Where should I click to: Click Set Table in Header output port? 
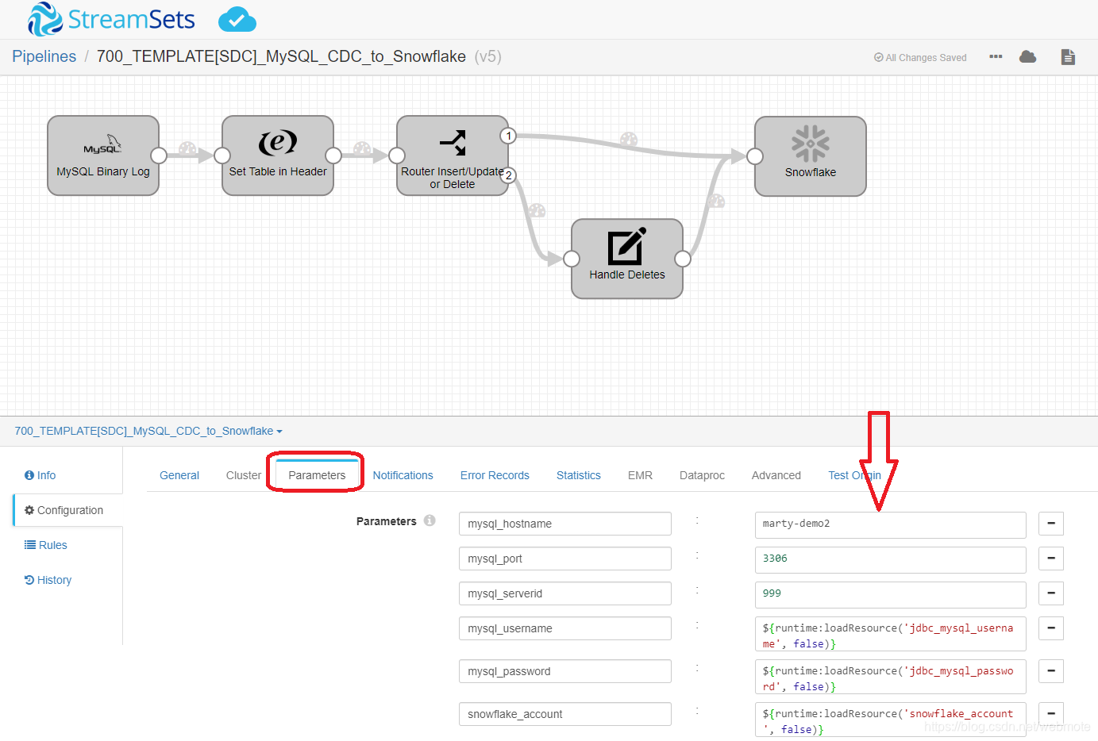[333, 155]
